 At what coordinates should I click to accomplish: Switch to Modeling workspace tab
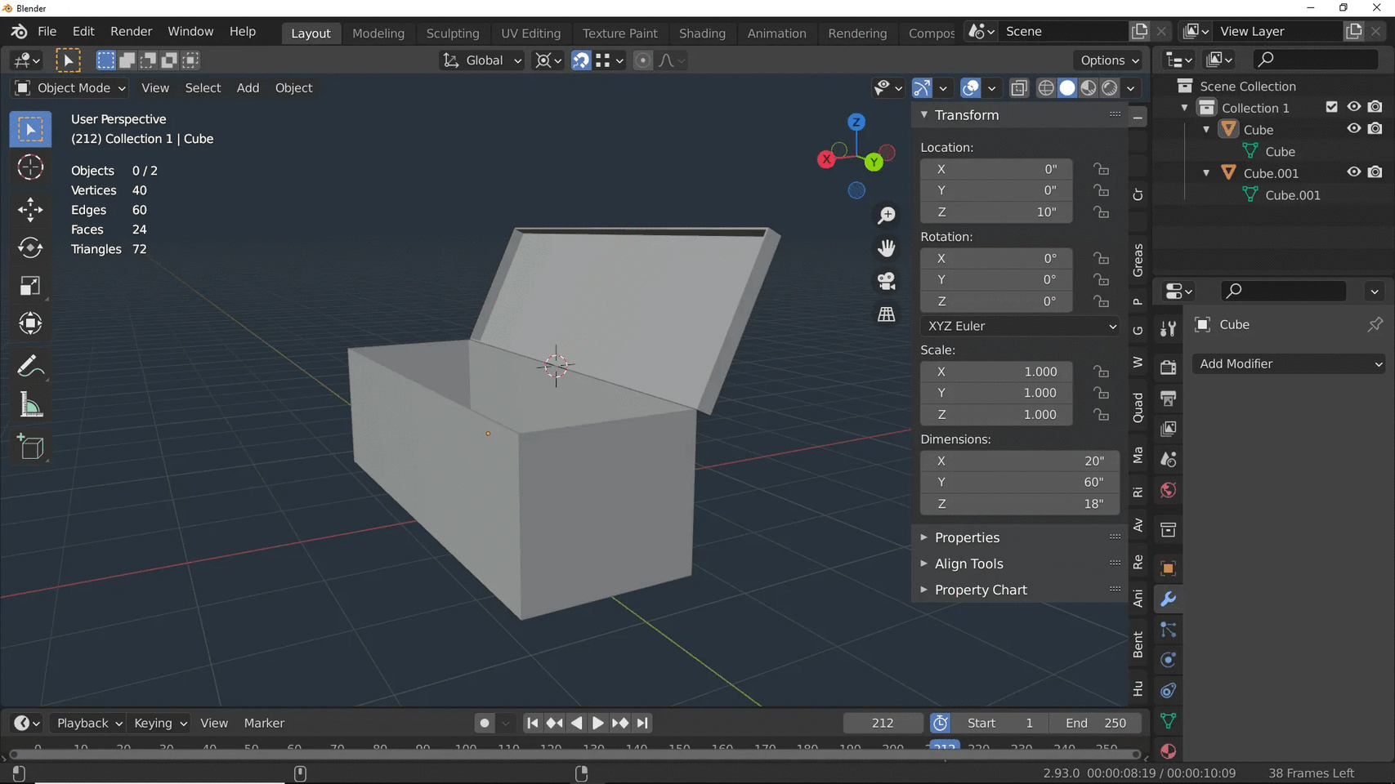point(378,33)
